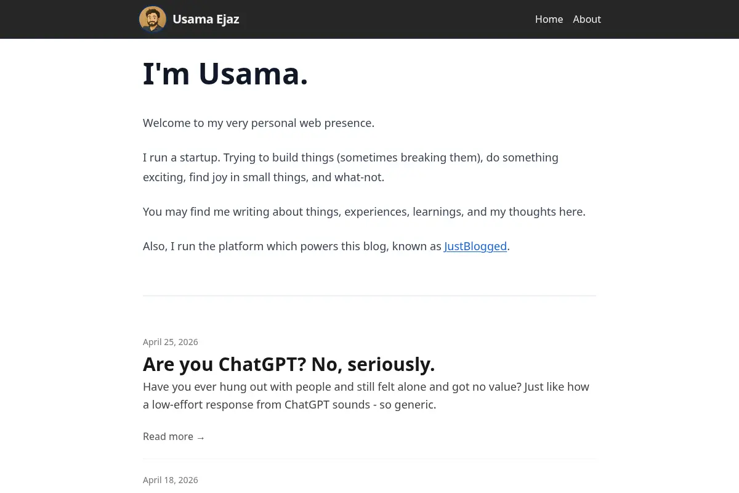Click the horizontal divider below the intro
Viewport: 739px width, 493px height.
(x=369, y=296)
